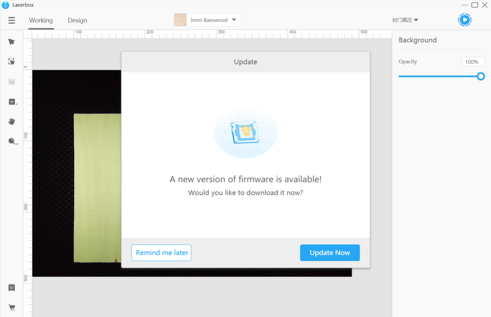The image size is (491, 317).
Task: Click the Laserbox app logo
Action: click(6, 4)
